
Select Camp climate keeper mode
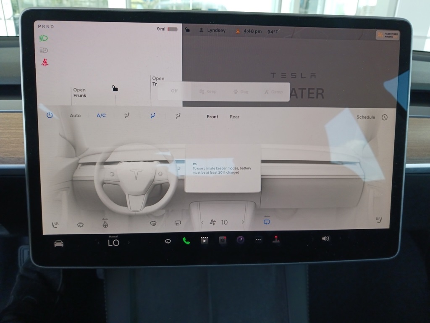point(273,92)
